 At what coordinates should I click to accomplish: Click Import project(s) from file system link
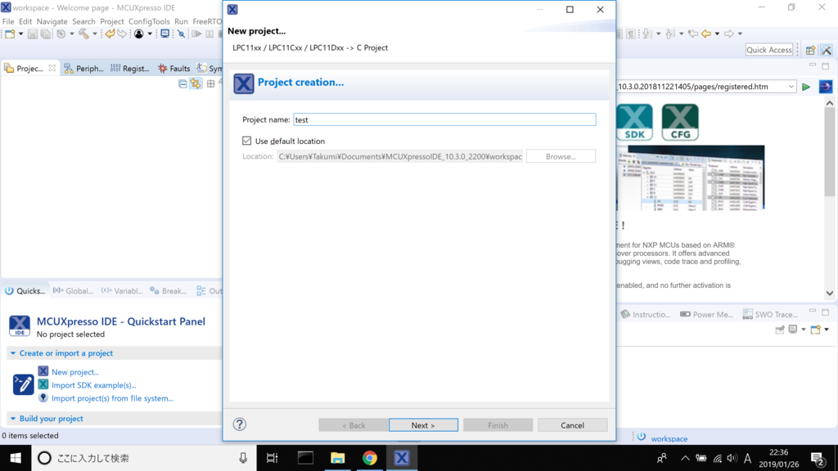pos(112,398)
